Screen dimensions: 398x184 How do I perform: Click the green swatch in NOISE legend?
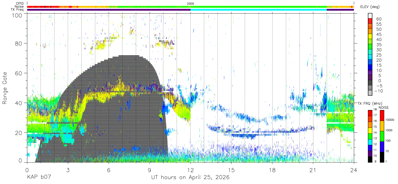click(x=382, y=136)
